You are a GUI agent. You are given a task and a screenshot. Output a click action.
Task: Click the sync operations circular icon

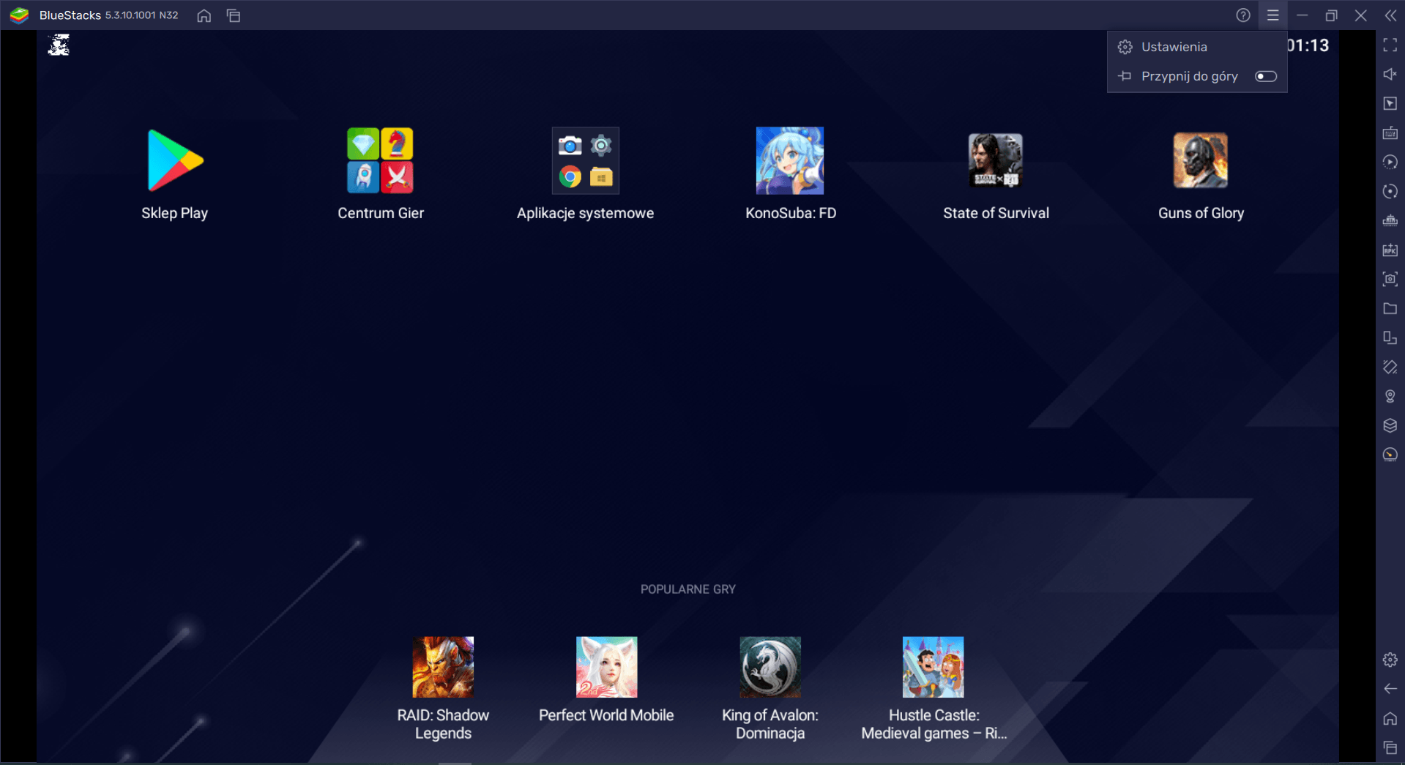tap(1390, 192)
